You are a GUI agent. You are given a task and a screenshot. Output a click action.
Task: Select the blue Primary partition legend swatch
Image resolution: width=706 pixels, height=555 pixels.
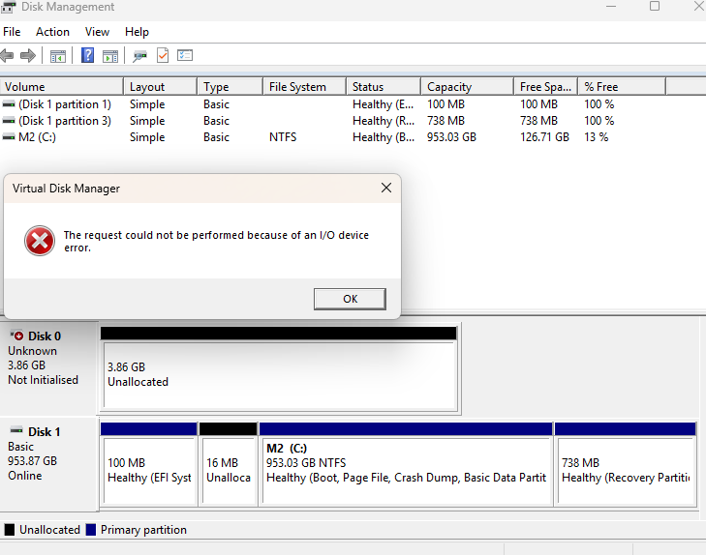(x=90, y=530)
